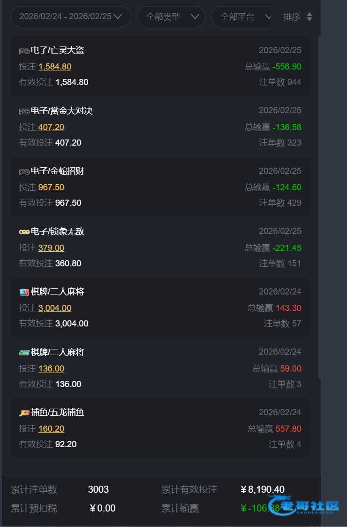Screen dimensions: 347x527
Task: Select the 电子/亡灵大盗 record card
Action: [159, 66]
